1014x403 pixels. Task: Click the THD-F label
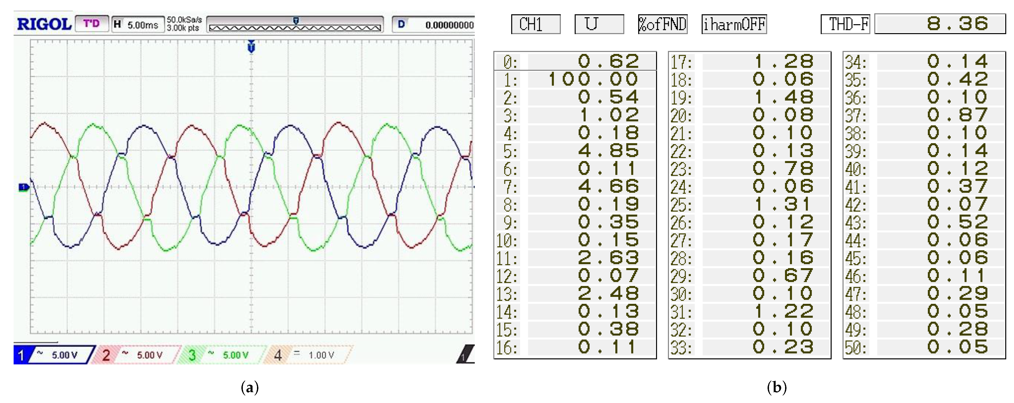coord(845,24)
